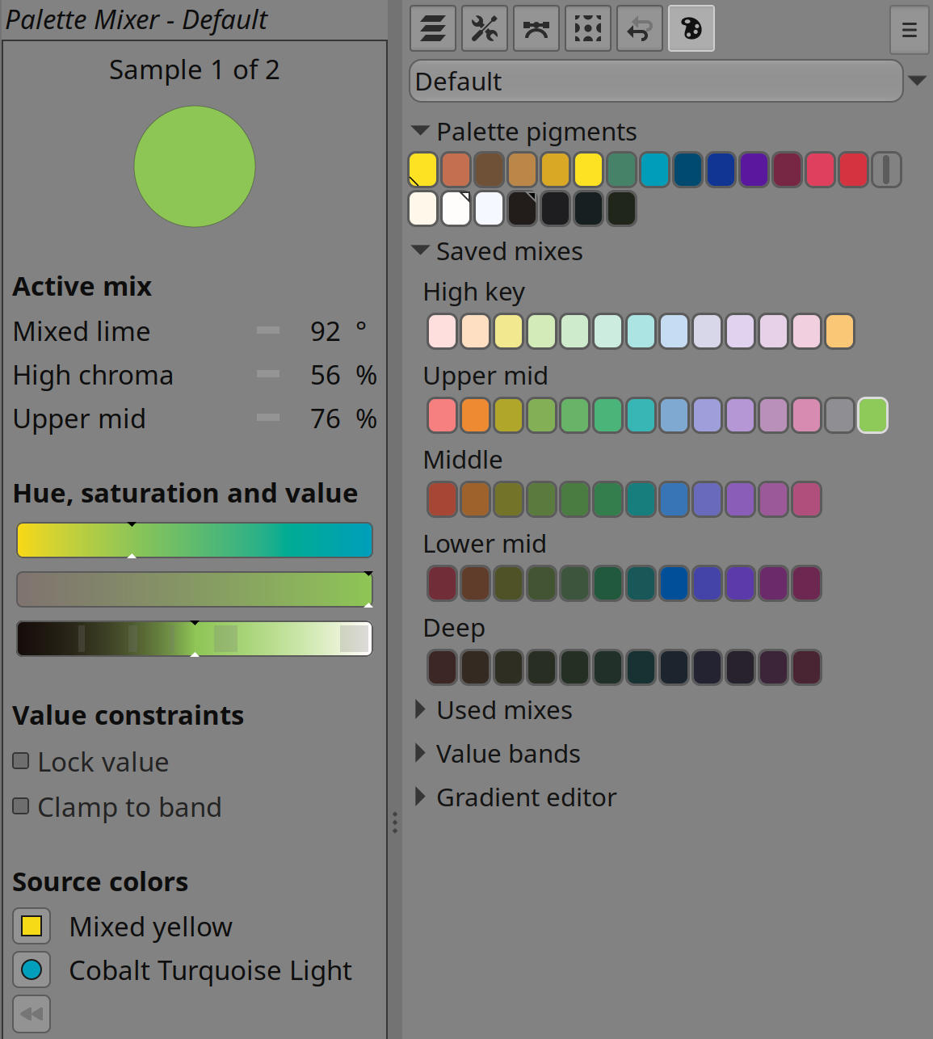Open the Default palette combo box
Screen dimensions: 933x1039
pos(656,81)
